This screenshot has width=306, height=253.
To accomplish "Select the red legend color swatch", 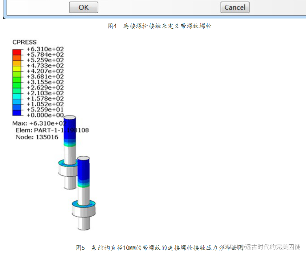I will 17,52.
